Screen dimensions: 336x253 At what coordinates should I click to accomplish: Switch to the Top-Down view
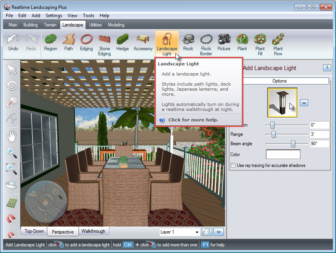(x=34, y=231)
